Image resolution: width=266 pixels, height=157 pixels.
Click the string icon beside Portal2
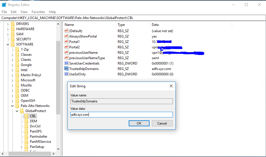(x=66, y=47)
